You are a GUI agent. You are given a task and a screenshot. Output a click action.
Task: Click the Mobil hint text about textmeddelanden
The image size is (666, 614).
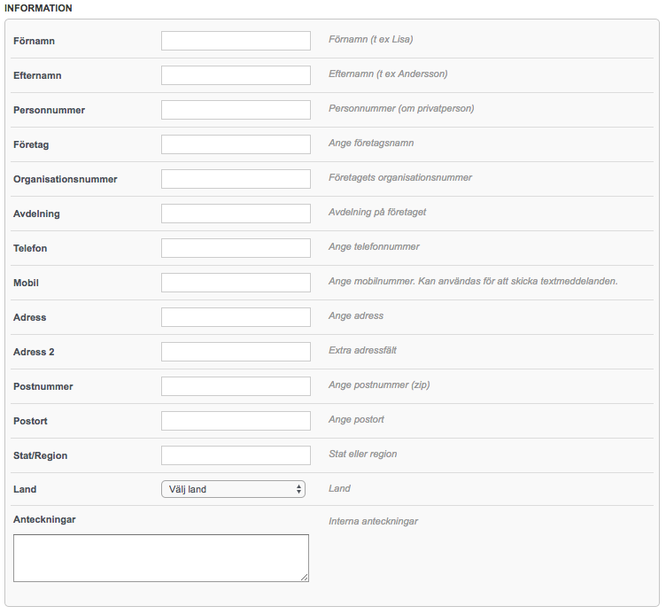(x=473, y=281)
